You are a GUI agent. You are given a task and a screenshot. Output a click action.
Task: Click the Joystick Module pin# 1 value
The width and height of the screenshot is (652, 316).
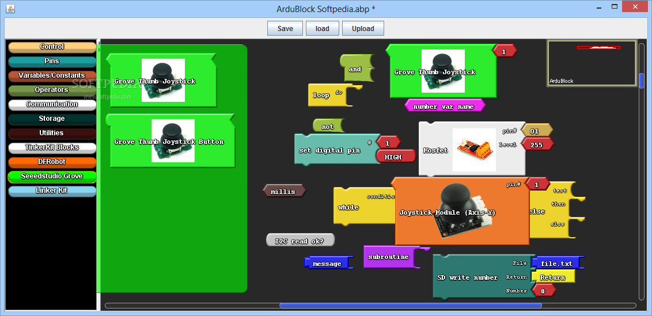click(537, 185)
